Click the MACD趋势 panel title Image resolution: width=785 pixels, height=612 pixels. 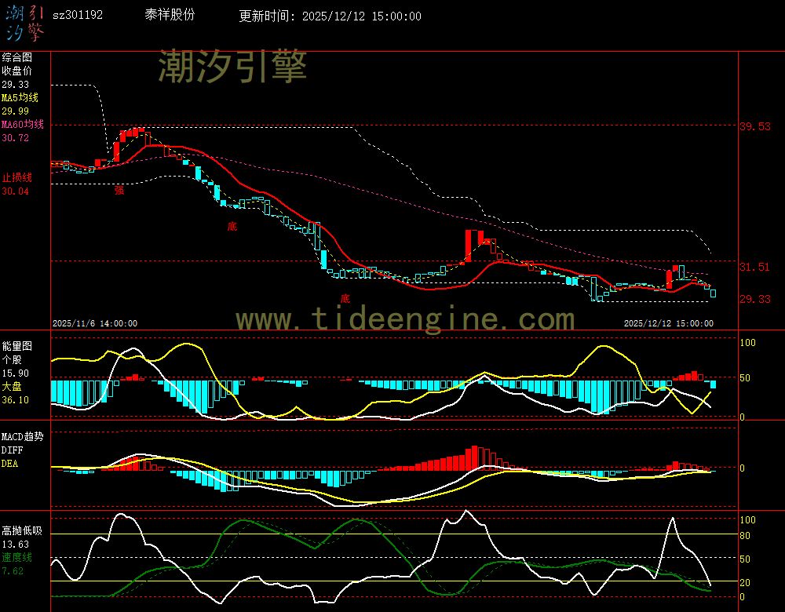pos(22,436)
